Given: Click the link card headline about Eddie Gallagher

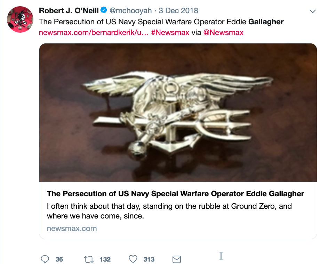Looking at the screenshot, I should click(176, 193).
